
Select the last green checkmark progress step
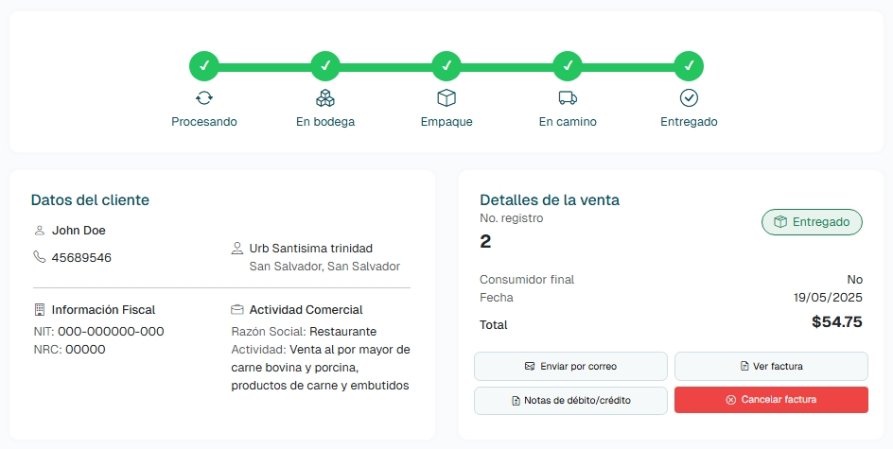(x=689, y=66)
